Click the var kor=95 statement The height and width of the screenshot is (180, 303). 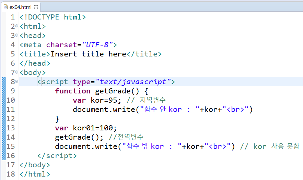tap(97, 100)
